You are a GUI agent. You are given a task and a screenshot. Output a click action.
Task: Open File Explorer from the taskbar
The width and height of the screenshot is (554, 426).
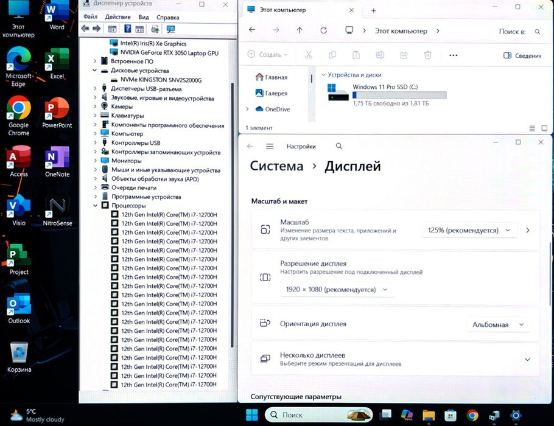tap(428, 416)
